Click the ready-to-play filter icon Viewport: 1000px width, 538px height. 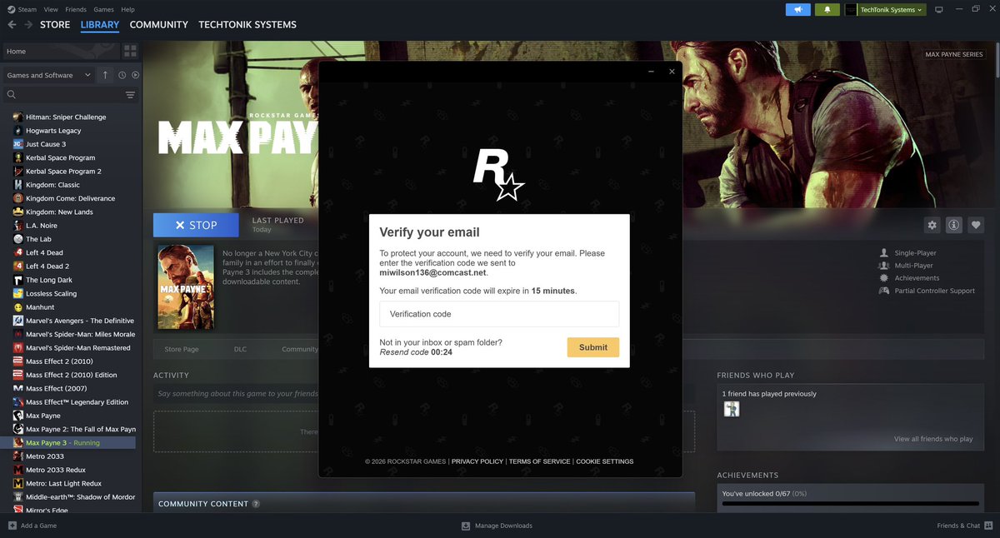135,75
